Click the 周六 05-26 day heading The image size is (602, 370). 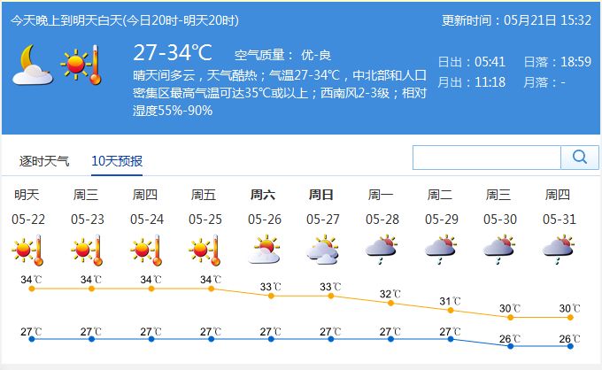[x=264, y=207]
